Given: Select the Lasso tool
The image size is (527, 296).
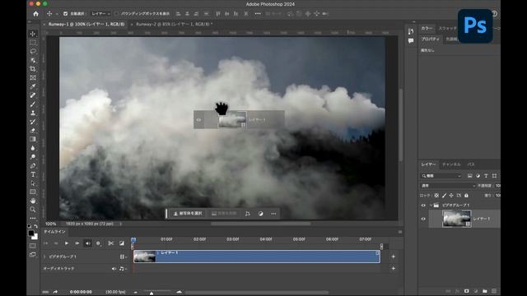Looking at the screenshot, I should point(33,51).
